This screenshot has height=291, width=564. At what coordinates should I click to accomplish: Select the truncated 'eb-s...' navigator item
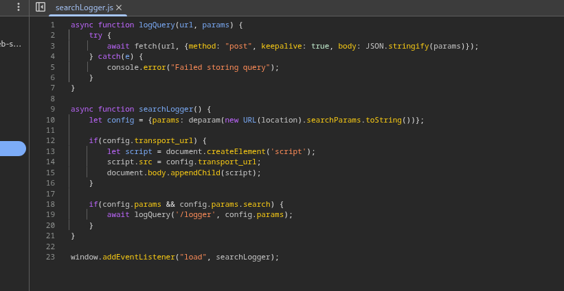[11, 44]
